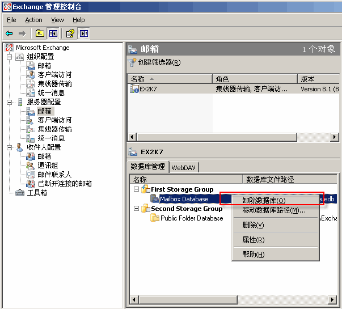
Task: Open the File menu
Action: point(11,20)
